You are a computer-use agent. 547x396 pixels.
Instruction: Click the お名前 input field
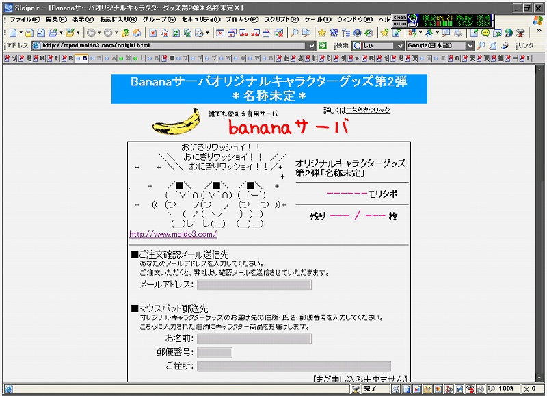(x=254, y=339)
